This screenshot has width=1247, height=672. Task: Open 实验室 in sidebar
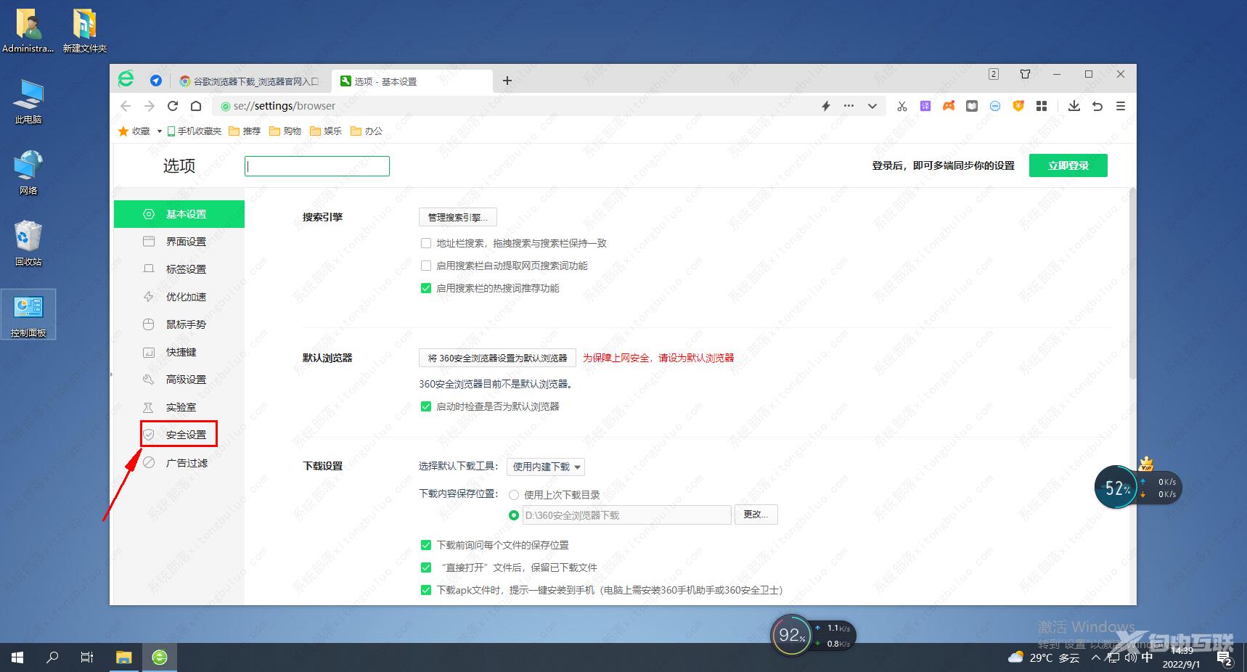tap(179, 407)
